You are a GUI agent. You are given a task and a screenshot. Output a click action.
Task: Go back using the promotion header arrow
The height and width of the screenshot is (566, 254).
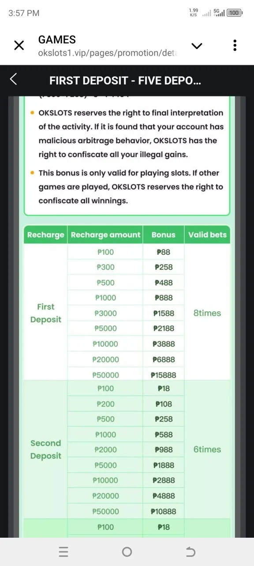point(13,80)
